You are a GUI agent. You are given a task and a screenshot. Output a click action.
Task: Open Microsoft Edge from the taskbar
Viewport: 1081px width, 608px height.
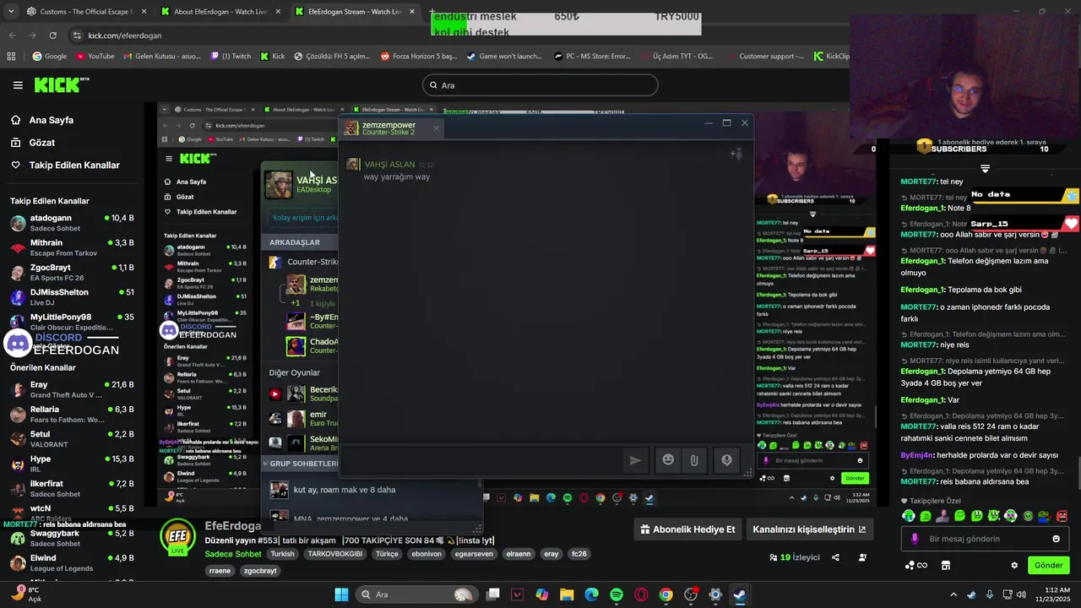point(591,594)
